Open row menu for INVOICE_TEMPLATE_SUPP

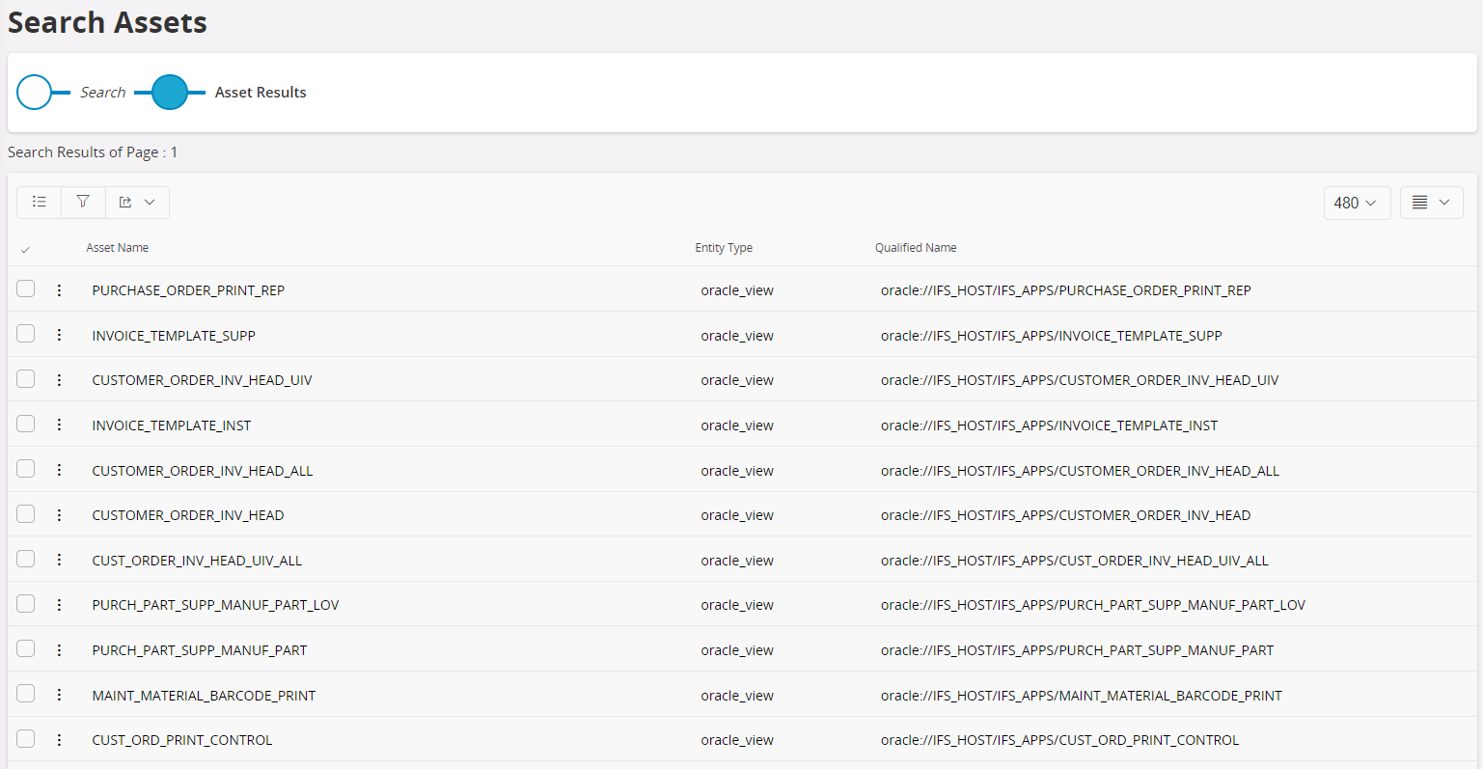click(59, 335)
